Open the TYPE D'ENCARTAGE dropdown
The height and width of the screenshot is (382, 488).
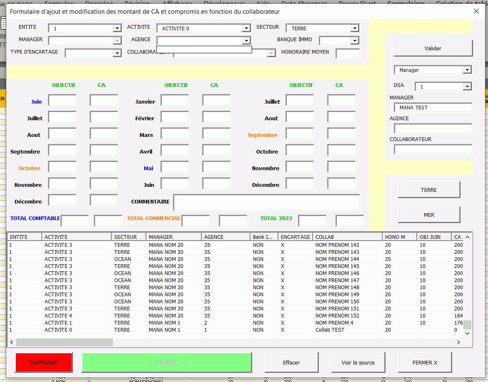117,53
